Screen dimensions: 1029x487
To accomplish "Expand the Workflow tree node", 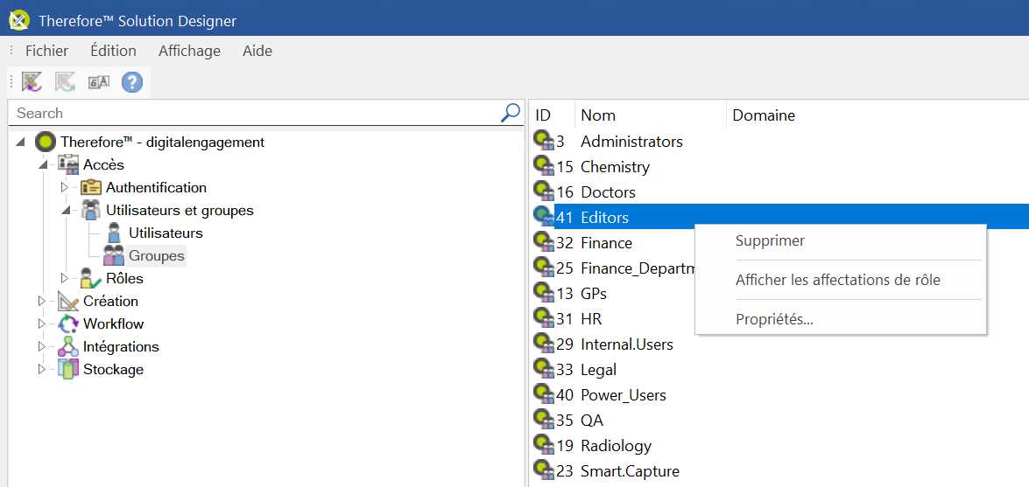I will pos(42,324).
